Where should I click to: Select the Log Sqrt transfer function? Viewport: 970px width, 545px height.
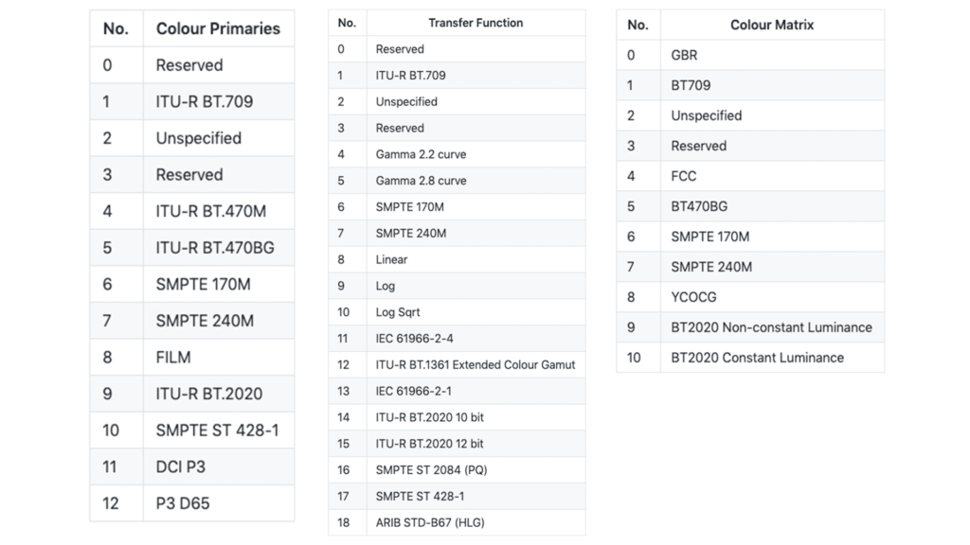pos(398,312)
